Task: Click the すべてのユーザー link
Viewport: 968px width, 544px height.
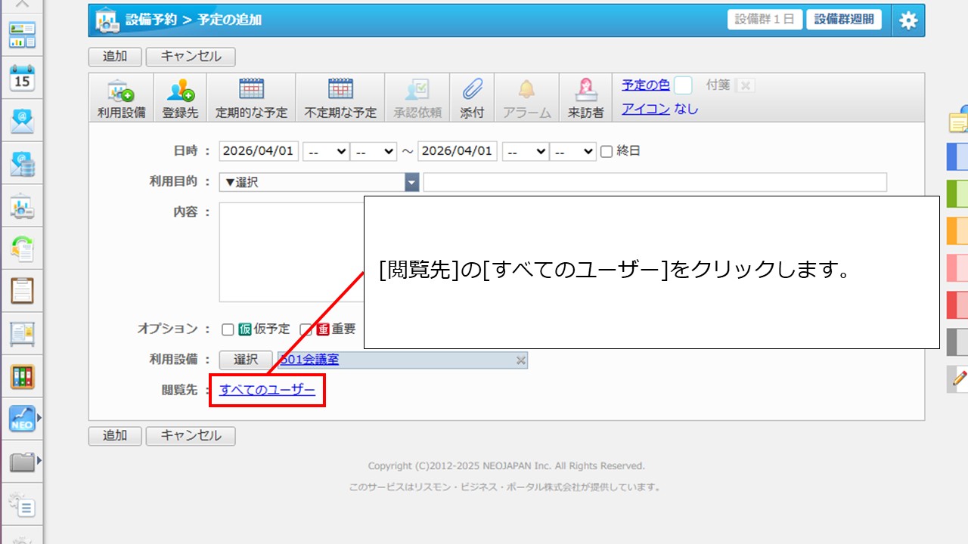Action: 267,390
